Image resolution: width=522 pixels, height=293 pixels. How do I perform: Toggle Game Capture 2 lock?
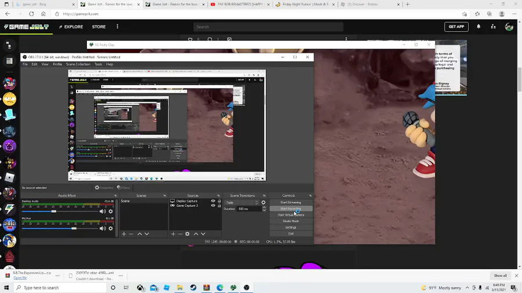click(x=219, y=206)
